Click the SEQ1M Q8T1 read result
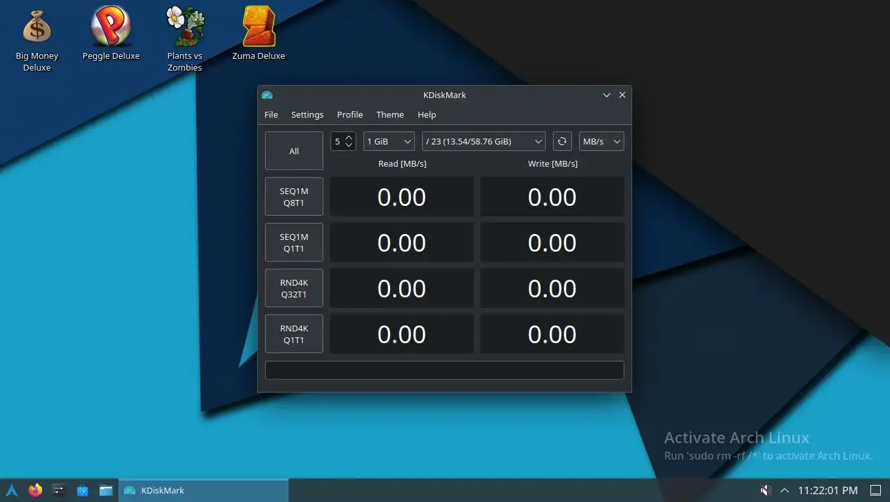890x502 pixels. 402,197
